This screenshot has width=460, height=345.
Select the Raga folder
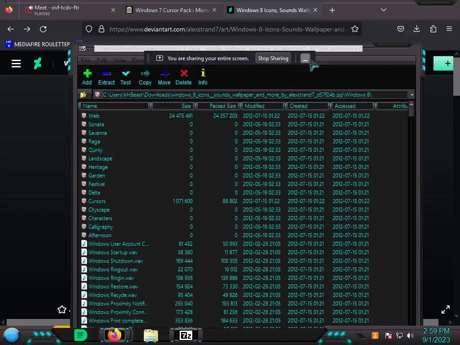(x=94, y=142)
